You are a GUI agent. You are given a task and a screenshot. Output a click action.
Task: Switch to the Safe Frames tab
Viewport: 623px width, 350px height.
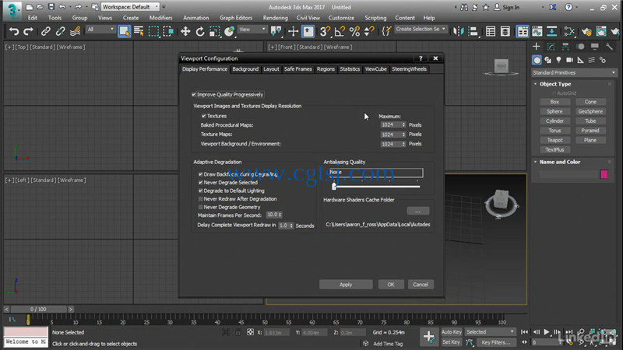pos(298,69)
